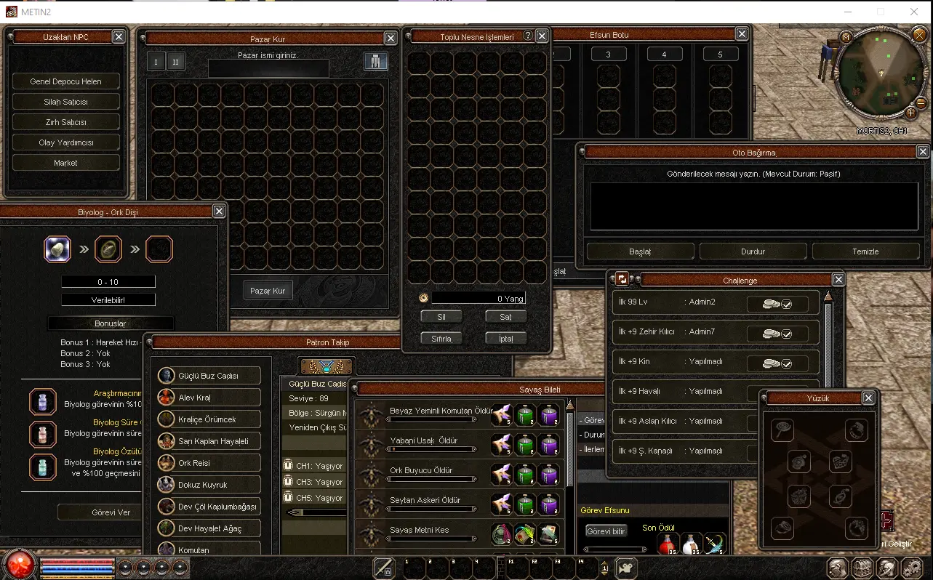Image resolution: width=933 pixels, height=580 pixels.
Task: Click the Araştırmacının potion icon
Action: tap(43, 402)
